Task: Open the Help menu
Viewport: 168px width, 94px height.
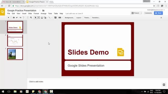Action: 61,14
